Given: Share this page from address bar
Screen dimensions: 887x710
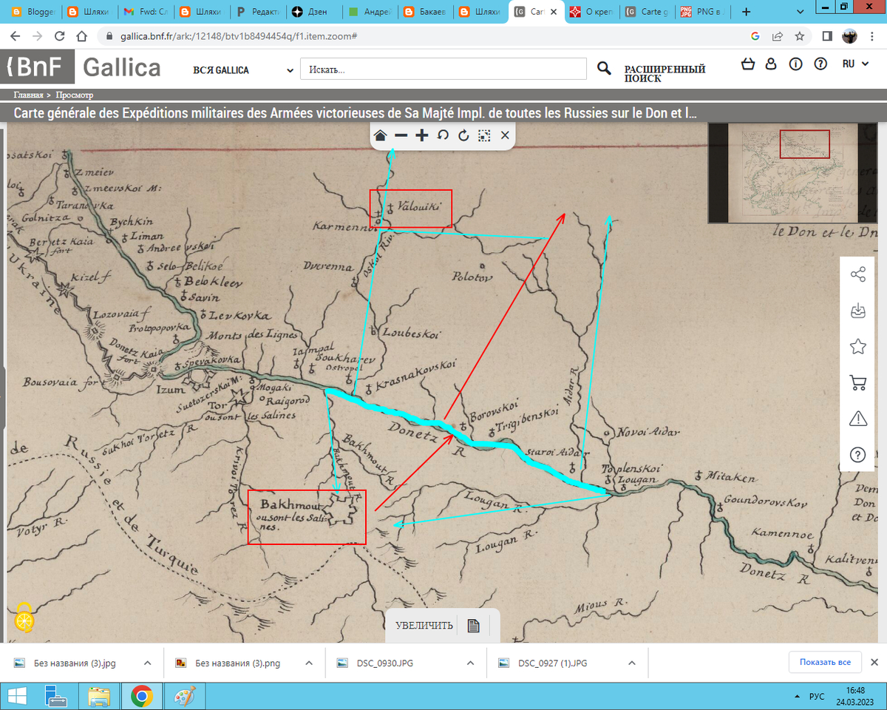Looking at the screenshot, I should (x=778, y=35).
